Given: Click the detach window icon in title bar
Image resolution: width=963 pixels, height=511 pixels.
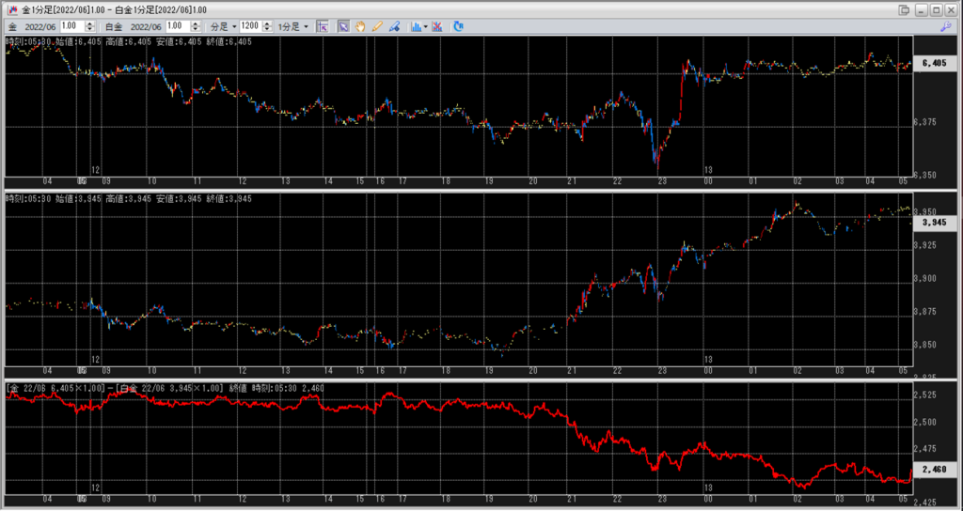Looking at the screenshot, I should tap(904, 9).
